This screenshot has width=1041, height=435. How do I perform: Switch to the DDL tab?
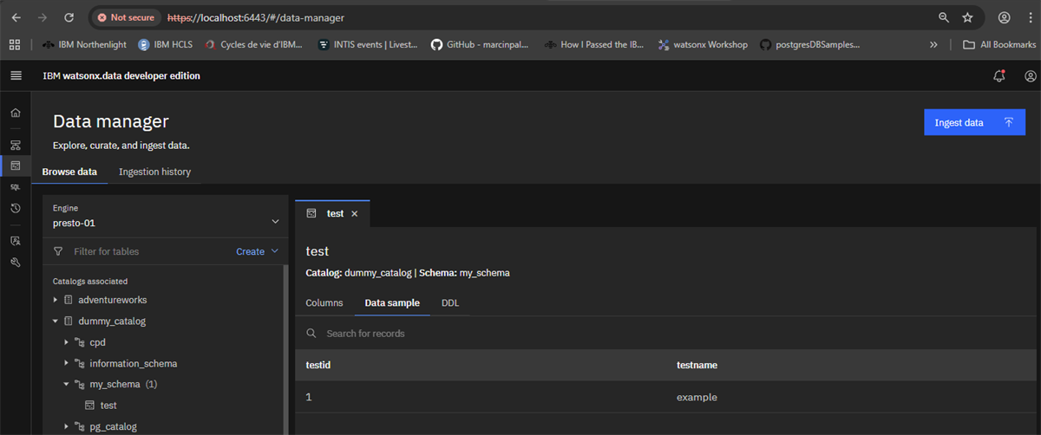450,302
